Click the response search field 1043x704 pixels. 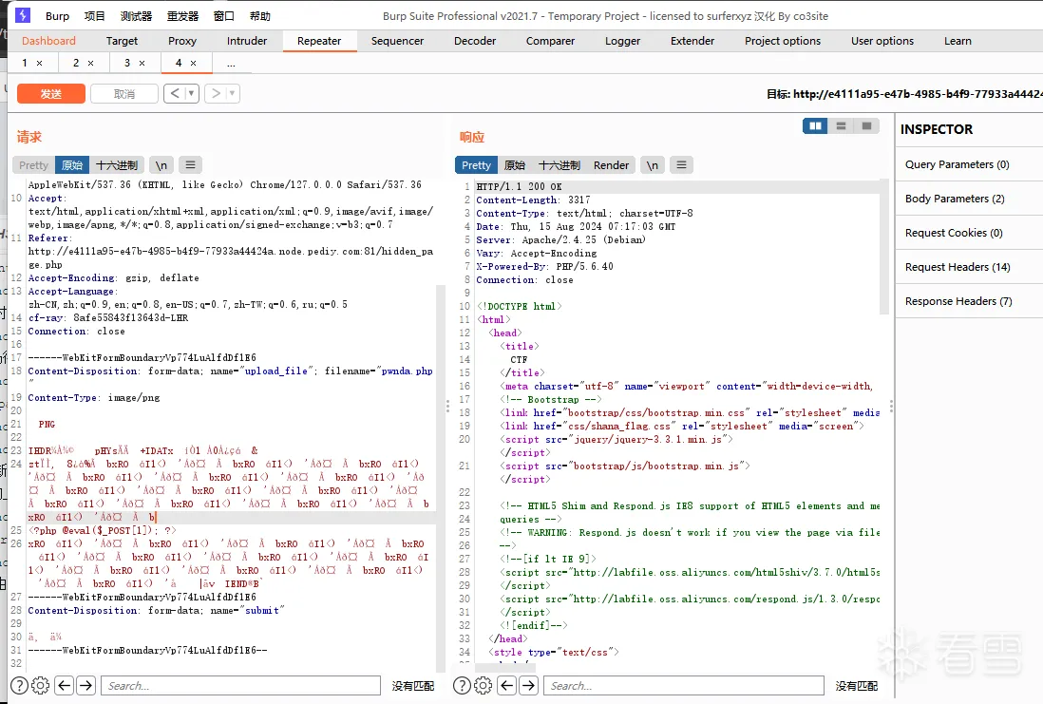(684, 685)
